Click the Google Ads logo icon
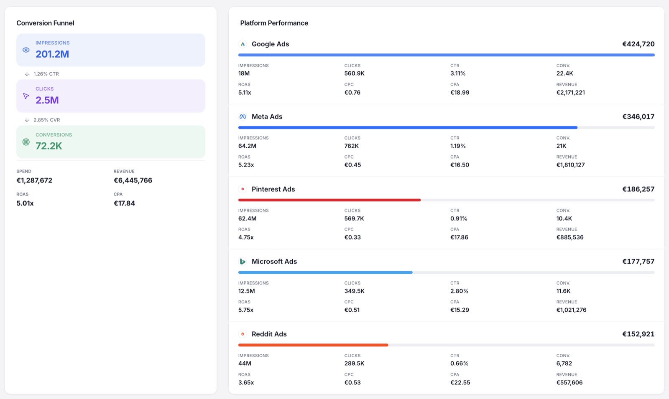This screenshot has height=399, width=669. click(243, 44)
